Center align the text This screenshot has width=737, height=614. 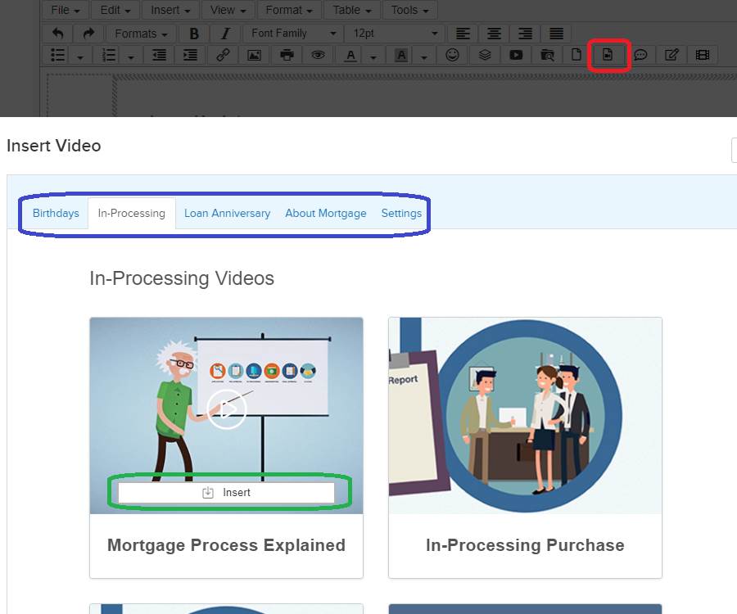point(494,34)
